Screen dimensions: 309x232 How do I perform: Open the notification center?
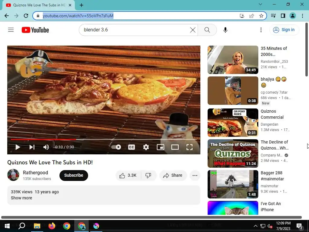point(299,226)
